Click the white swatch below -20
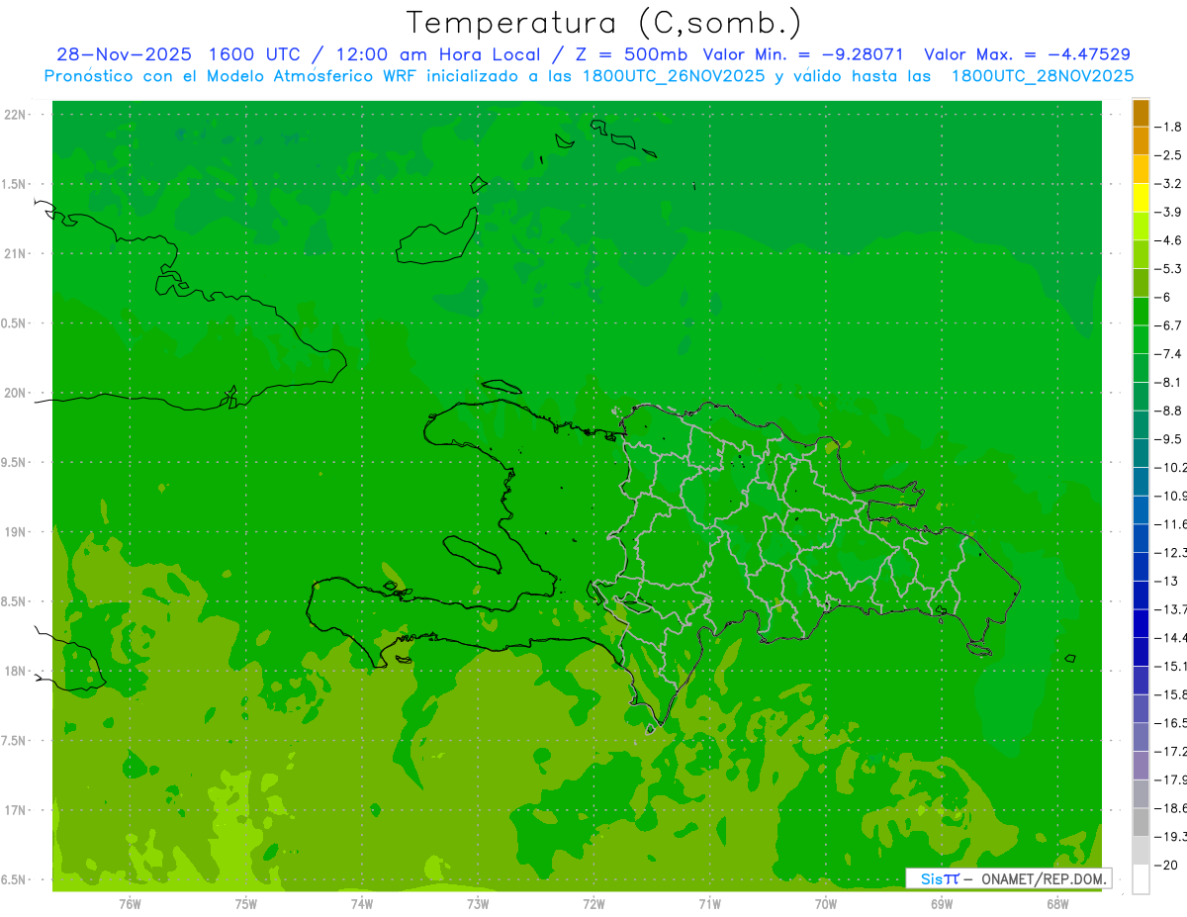The width and height of the screenshot is (1187, 917). coord(1141,878)
